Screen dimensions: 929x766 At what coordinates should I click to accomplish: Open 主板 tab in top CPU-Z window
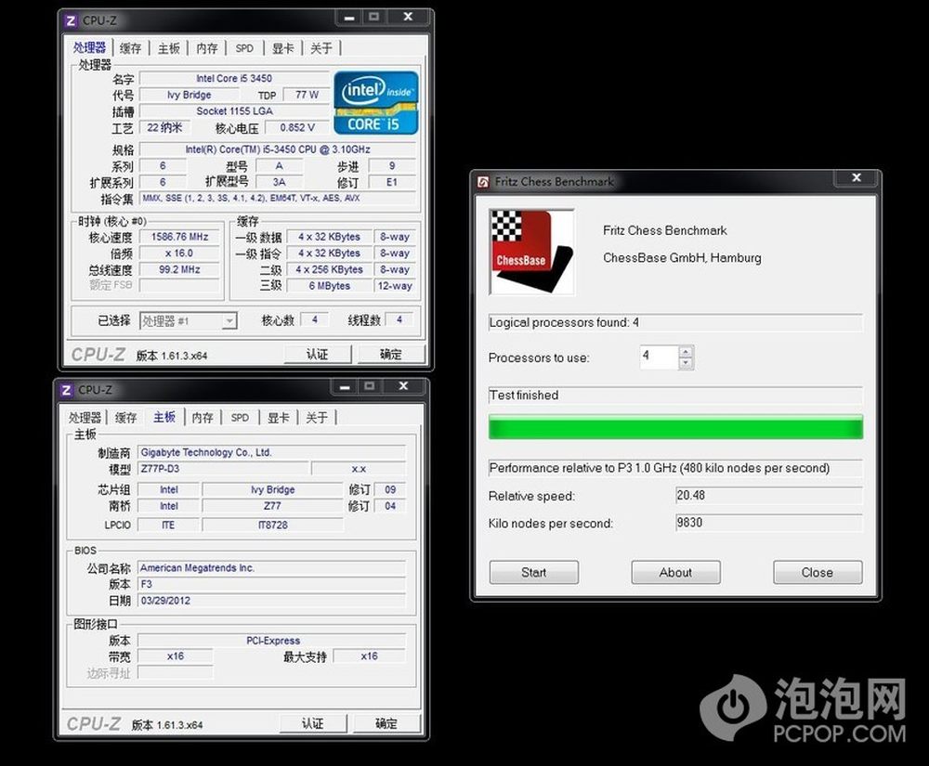click(169, 48)
